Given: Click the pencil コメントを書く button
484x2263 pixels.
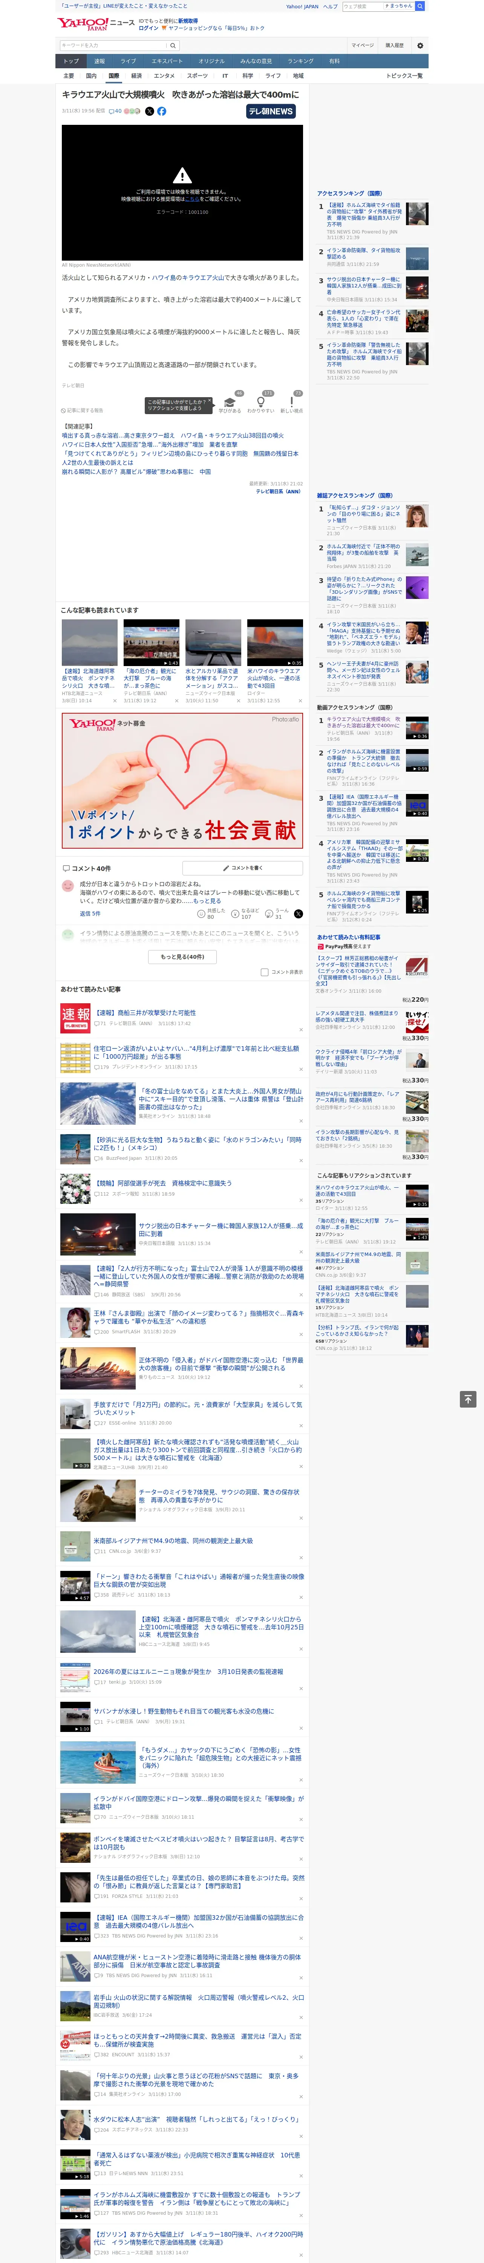Looking at the screenshot, I should point(243,868).
